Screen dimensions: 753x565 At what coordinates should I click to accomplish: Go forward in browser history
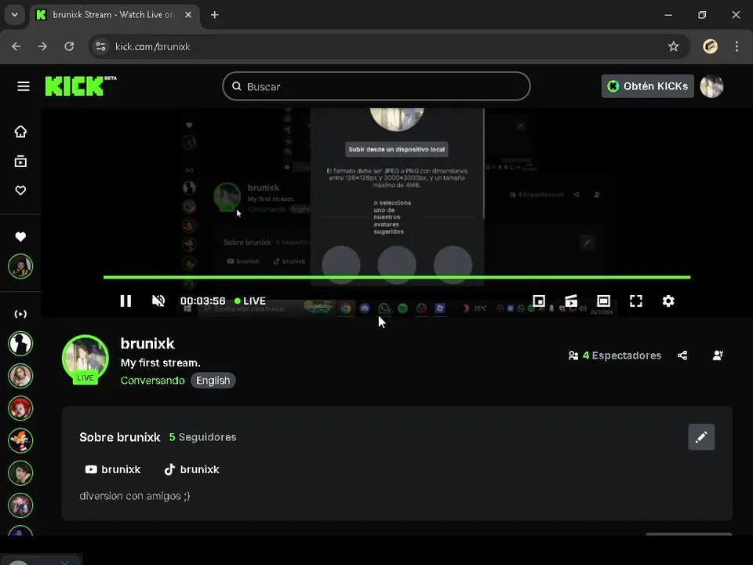[x=42, y=46]
